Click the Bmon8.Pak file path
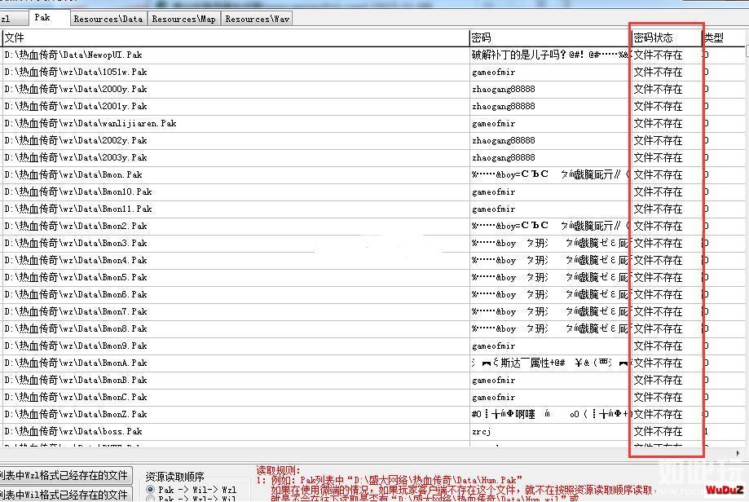This screenshot has width=749, height=502. [x=76, y=329]
